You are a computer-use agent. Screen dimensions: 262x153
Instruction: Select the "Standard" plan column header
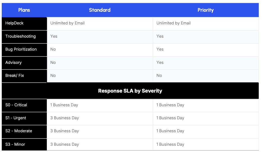tap(100, 10)
